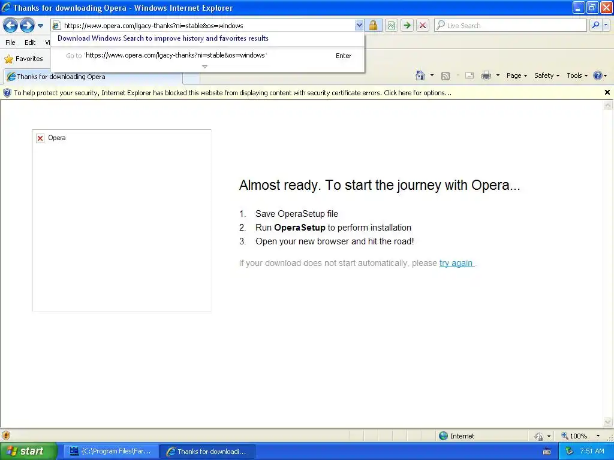Click 'Run OperaSetup to perform installation' text

(x=333, y=228)
